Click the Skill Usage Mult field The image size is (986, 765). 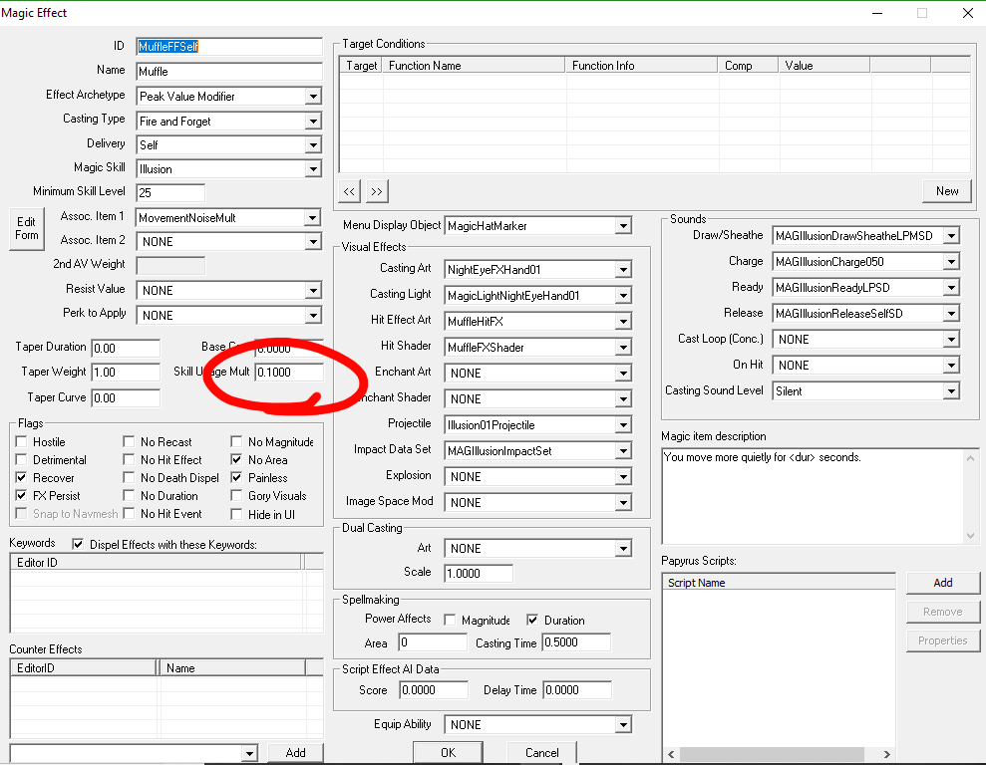point(288,373)
